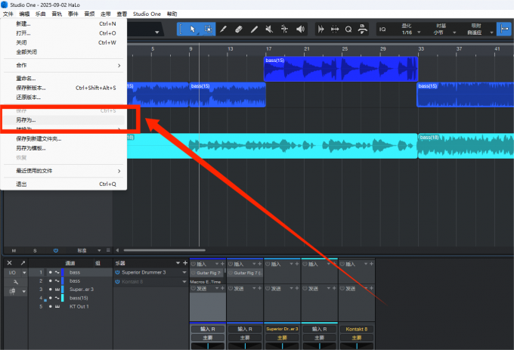
Task: Toggle power for Superior Drummer 3 instrument
Action: (118, 272)
